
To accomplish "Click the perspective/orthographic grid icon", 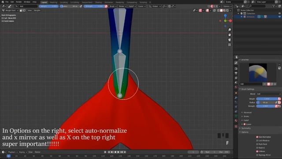I will (x=230, y=45).
